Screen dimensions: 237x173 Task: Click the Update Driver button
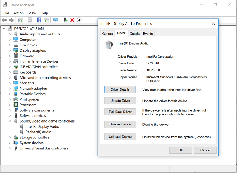click(x=120, y=101)
